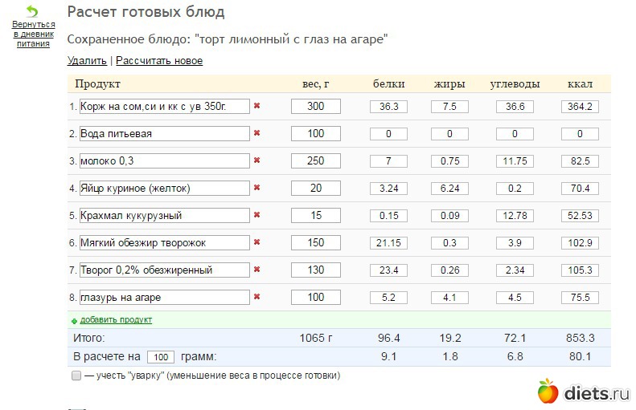Delete Крахмал кукурузный with the red X
This screenshot has height=410, width=636.
[x=256, y=214]
